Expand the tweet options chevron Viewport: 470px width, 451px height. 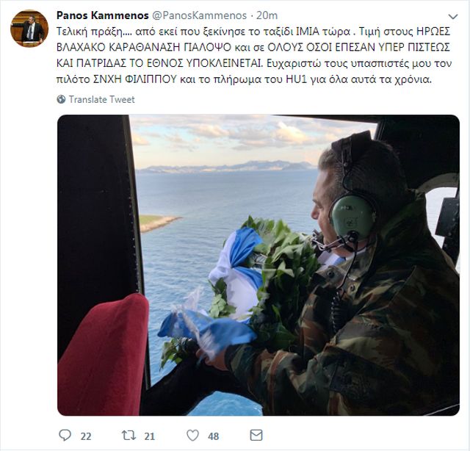pyautogui.click(x=453, y=16)
